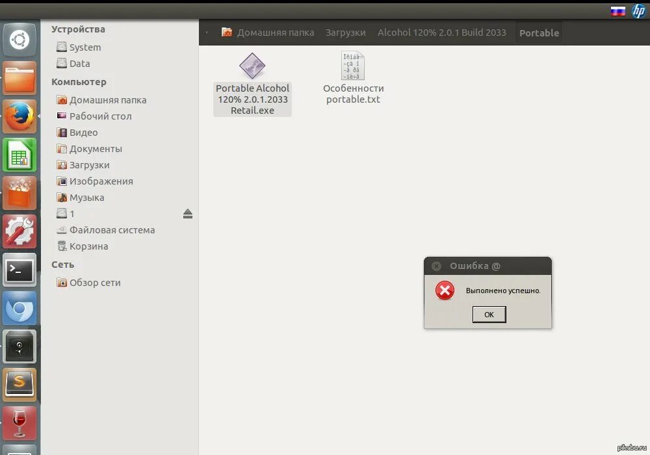Select Portable Alcohol 120% Retail.exe file
650x455 pixels.
pyautogui.click(x=252, y=84)
